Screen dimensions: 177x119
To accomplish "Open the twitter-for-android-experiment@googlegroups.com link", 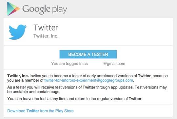I will (88, 80).
